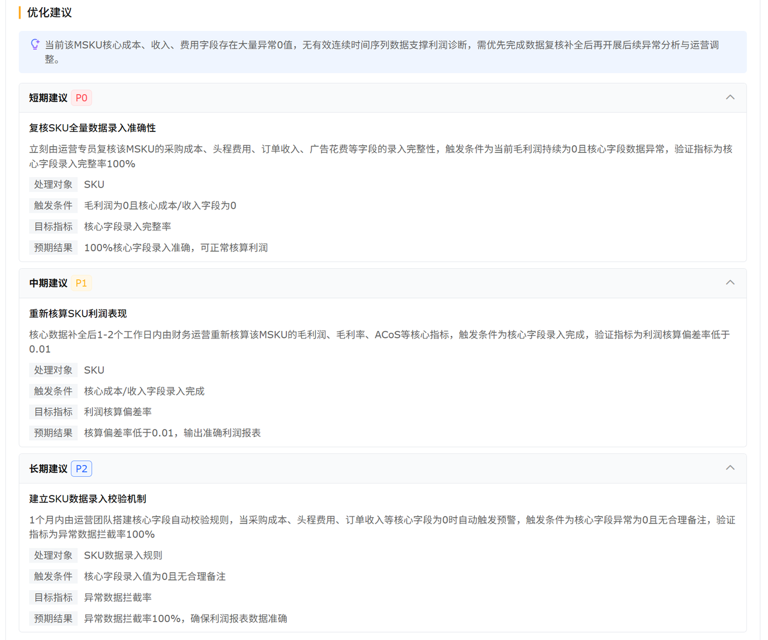Click the 优化建议 section heading
This screenshot has width=768, height=640.
coord(49,13)
